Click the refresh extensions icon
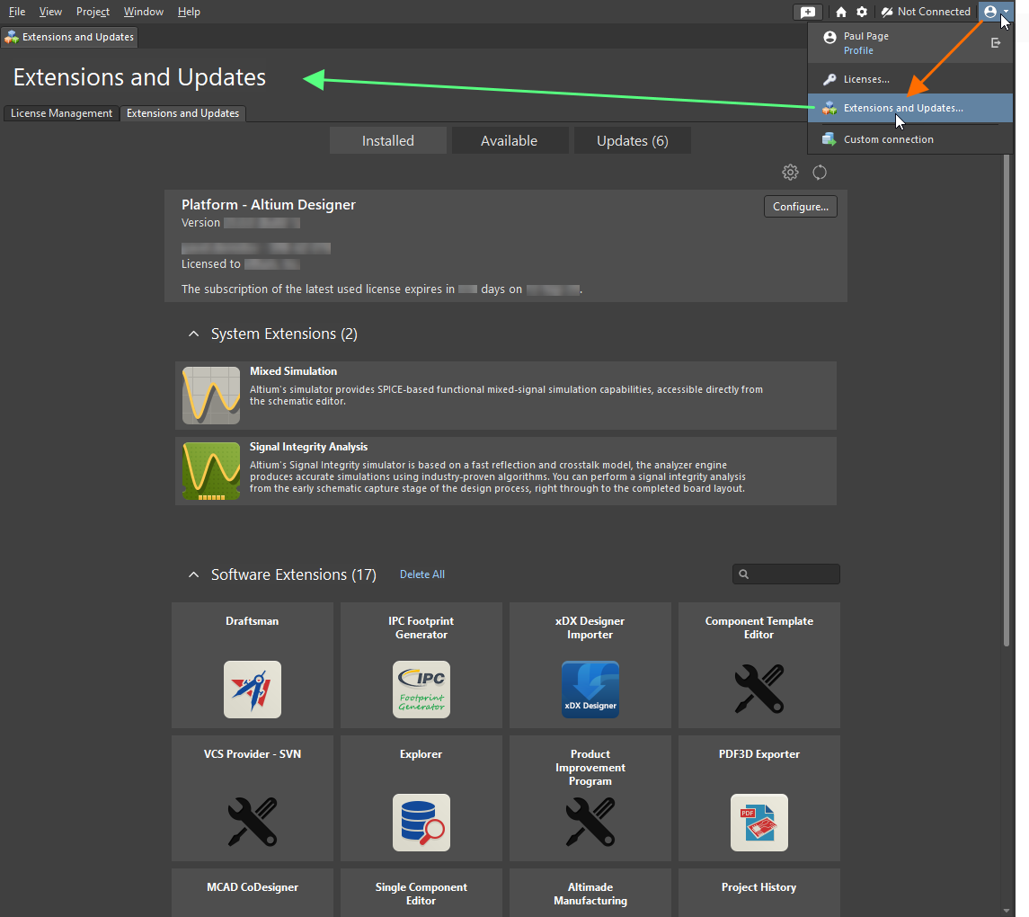This screenshot has width=1029, height=917. tap(819, 172)
